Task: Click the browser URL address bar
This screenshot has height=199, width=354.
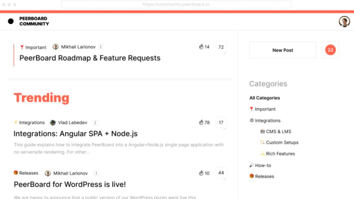Action: [176, 4]
